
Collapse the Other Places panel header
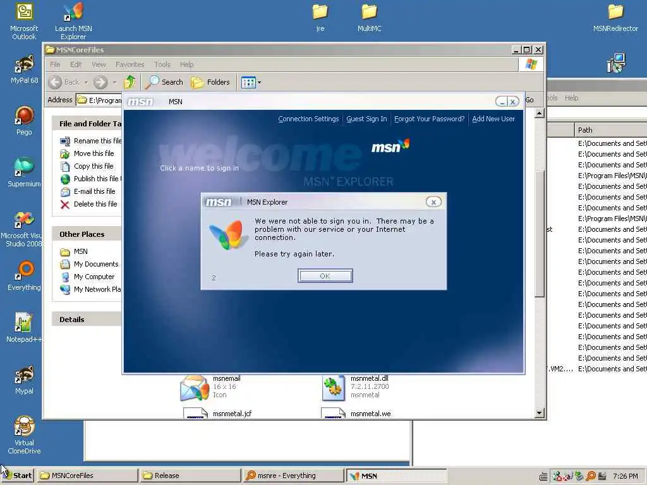[x=87, y=234]
